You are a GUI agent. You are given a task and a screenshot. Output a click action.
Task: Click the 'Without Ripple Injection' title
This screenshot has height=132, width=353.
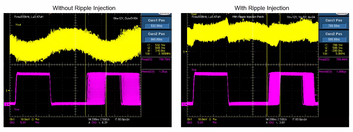click(84, 8)
